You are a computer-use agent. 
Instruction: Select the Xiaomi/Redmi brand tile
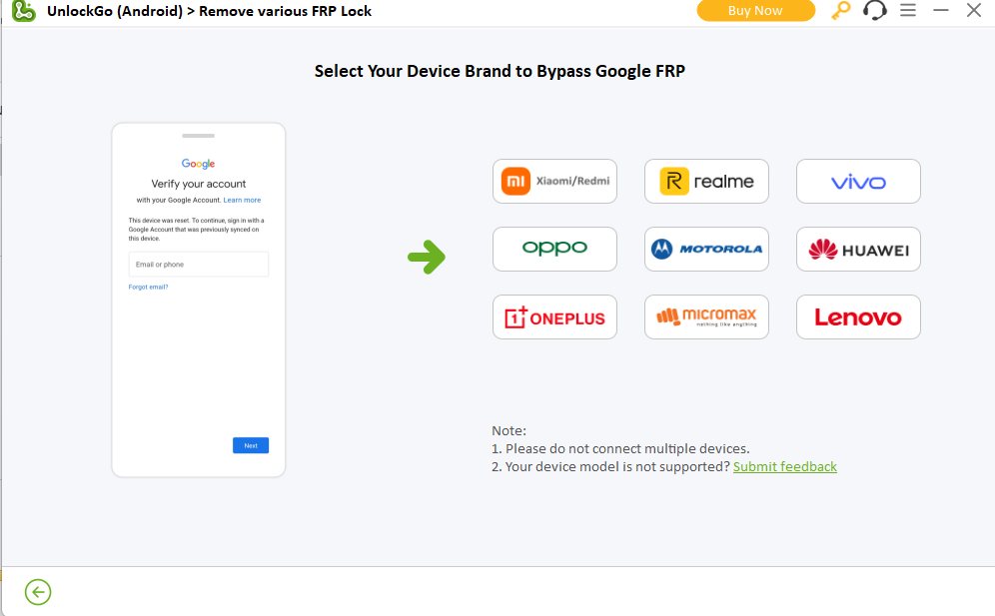554,182
